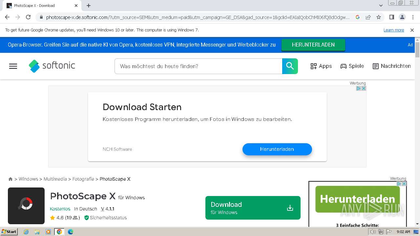Open the Windows Start menu

coord(9,232)
